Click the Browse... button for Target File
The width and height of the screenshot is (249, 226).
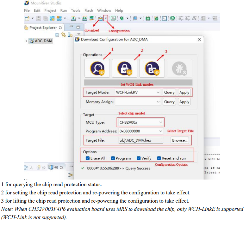click(x=180, y=140)
